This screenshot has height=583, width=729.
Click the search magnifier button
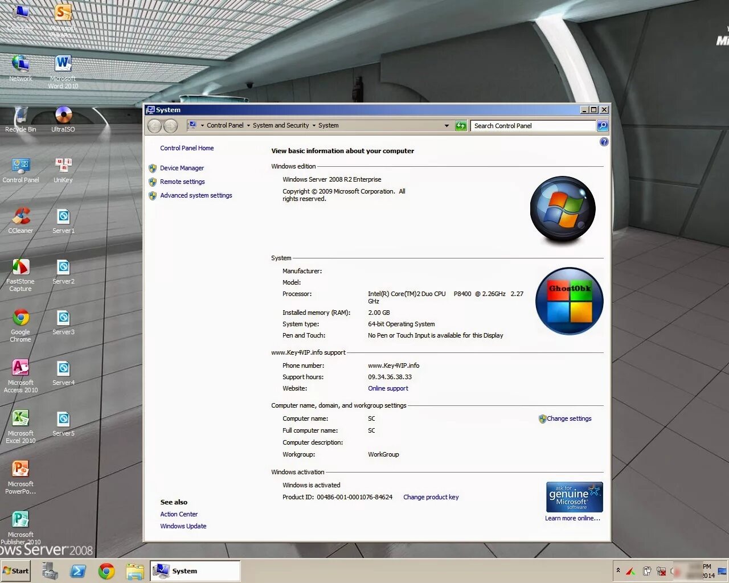click(603, 126)
